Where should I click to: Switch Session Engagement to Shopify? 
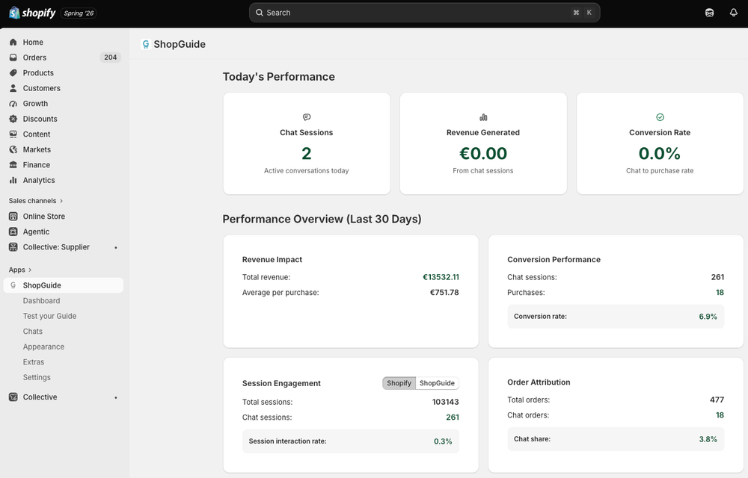click(x=399, y=383)
